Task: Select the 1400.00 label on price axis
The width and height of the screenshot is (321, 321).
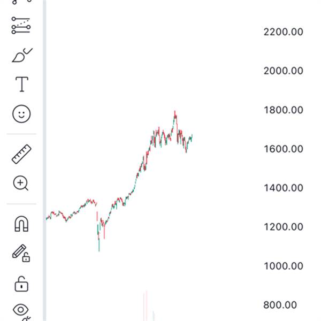Action: [x=283, y=188]
